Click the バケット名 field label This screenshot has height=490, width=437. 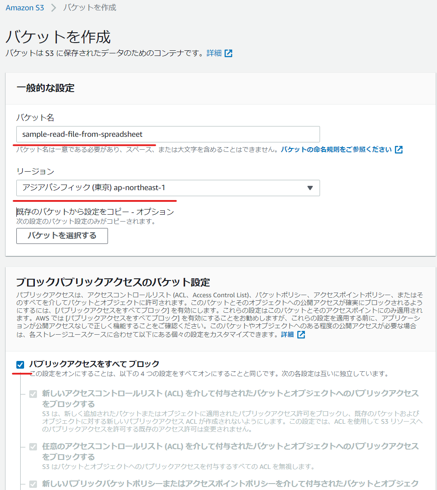[x=35, y=117]
